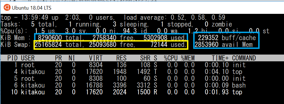Click the Ubuntu logo icon in title bar
The height and width of the screenshot is (104, 284).
point(7,8)
